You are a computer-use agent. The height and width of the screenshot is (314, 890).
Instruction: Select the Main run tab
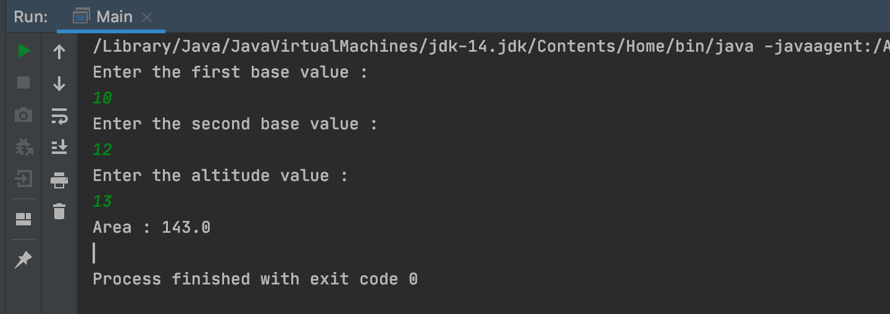pos(111,17)
